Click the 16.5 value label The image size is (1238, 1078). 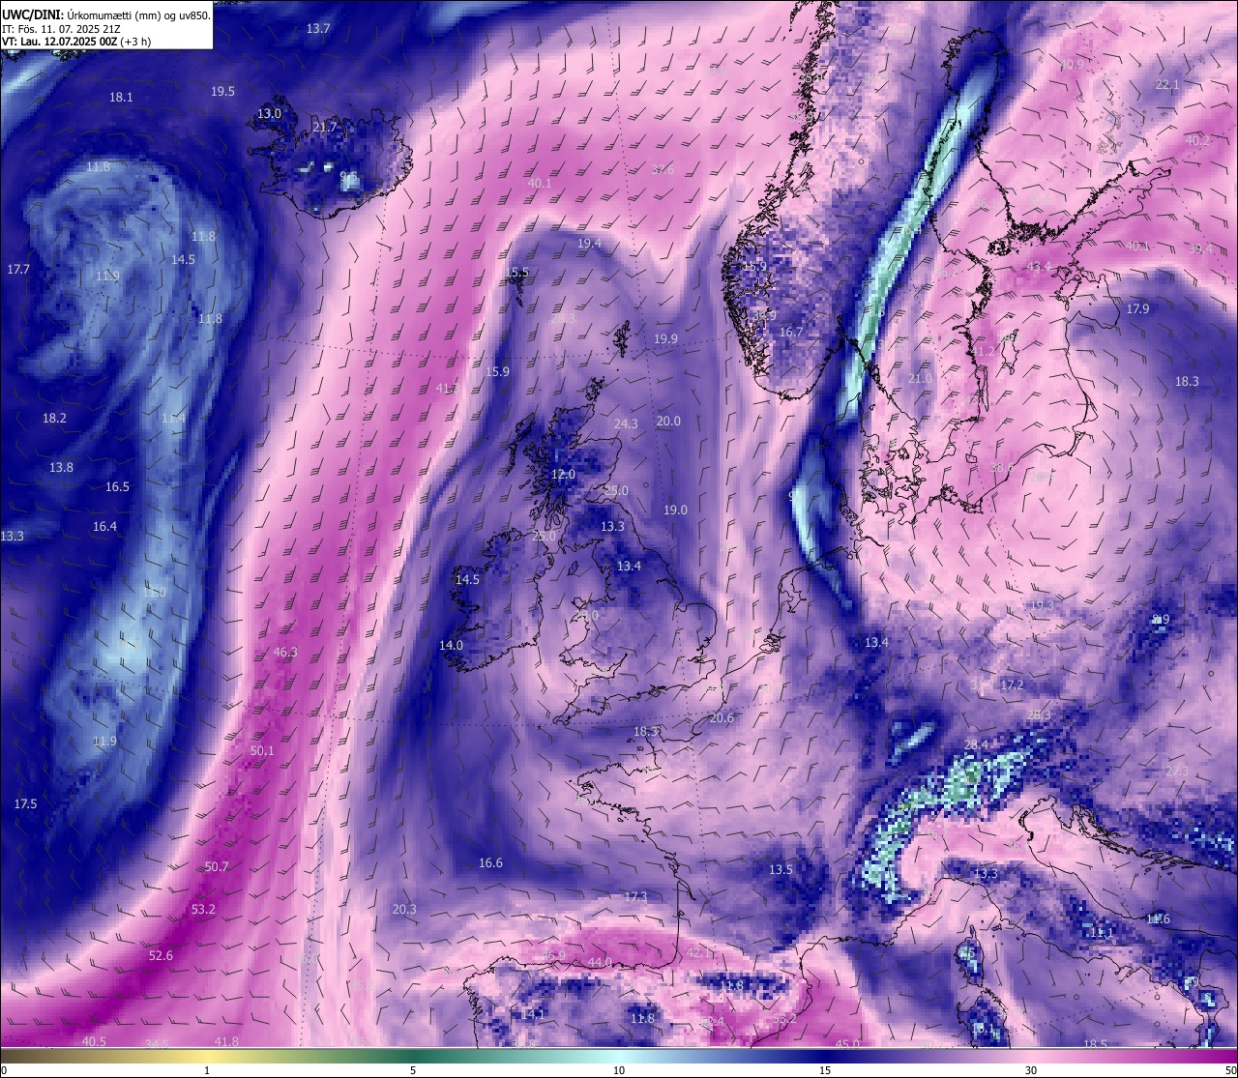[x=117, y=487]
